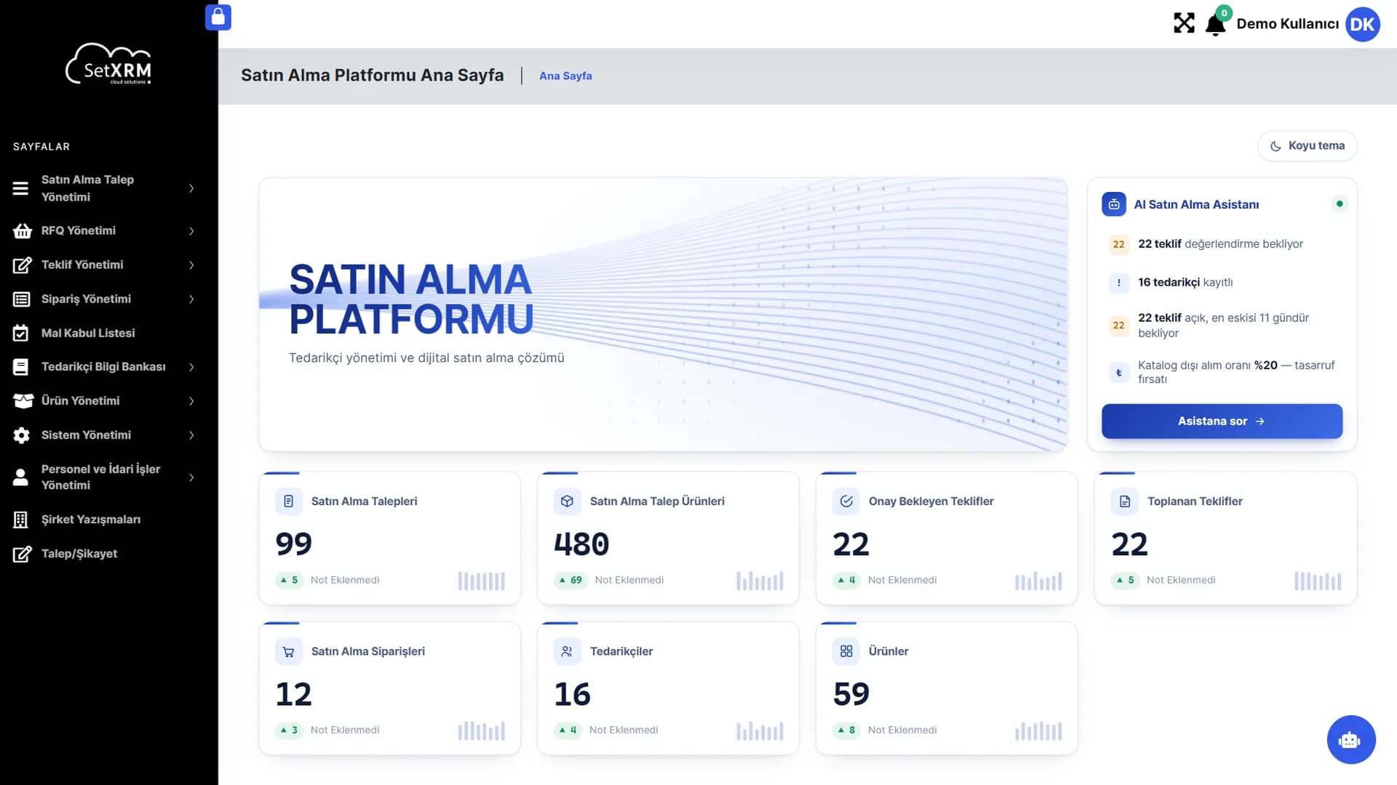Click the blue lock icon atop sidebar
1397x785 pixels.
(x=218, y=17)
